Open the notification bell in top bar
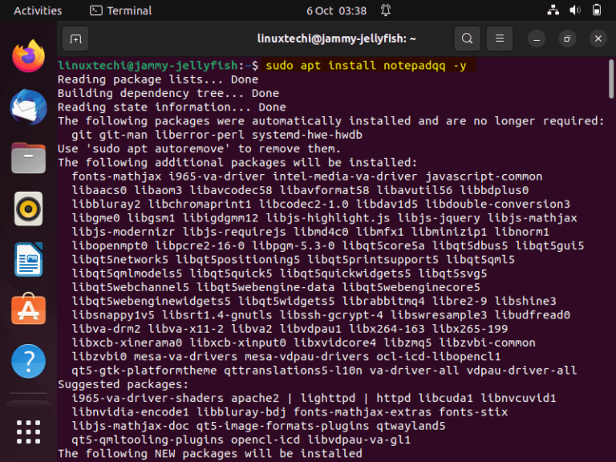Screen dimensions: 616x462 point(386,10)
